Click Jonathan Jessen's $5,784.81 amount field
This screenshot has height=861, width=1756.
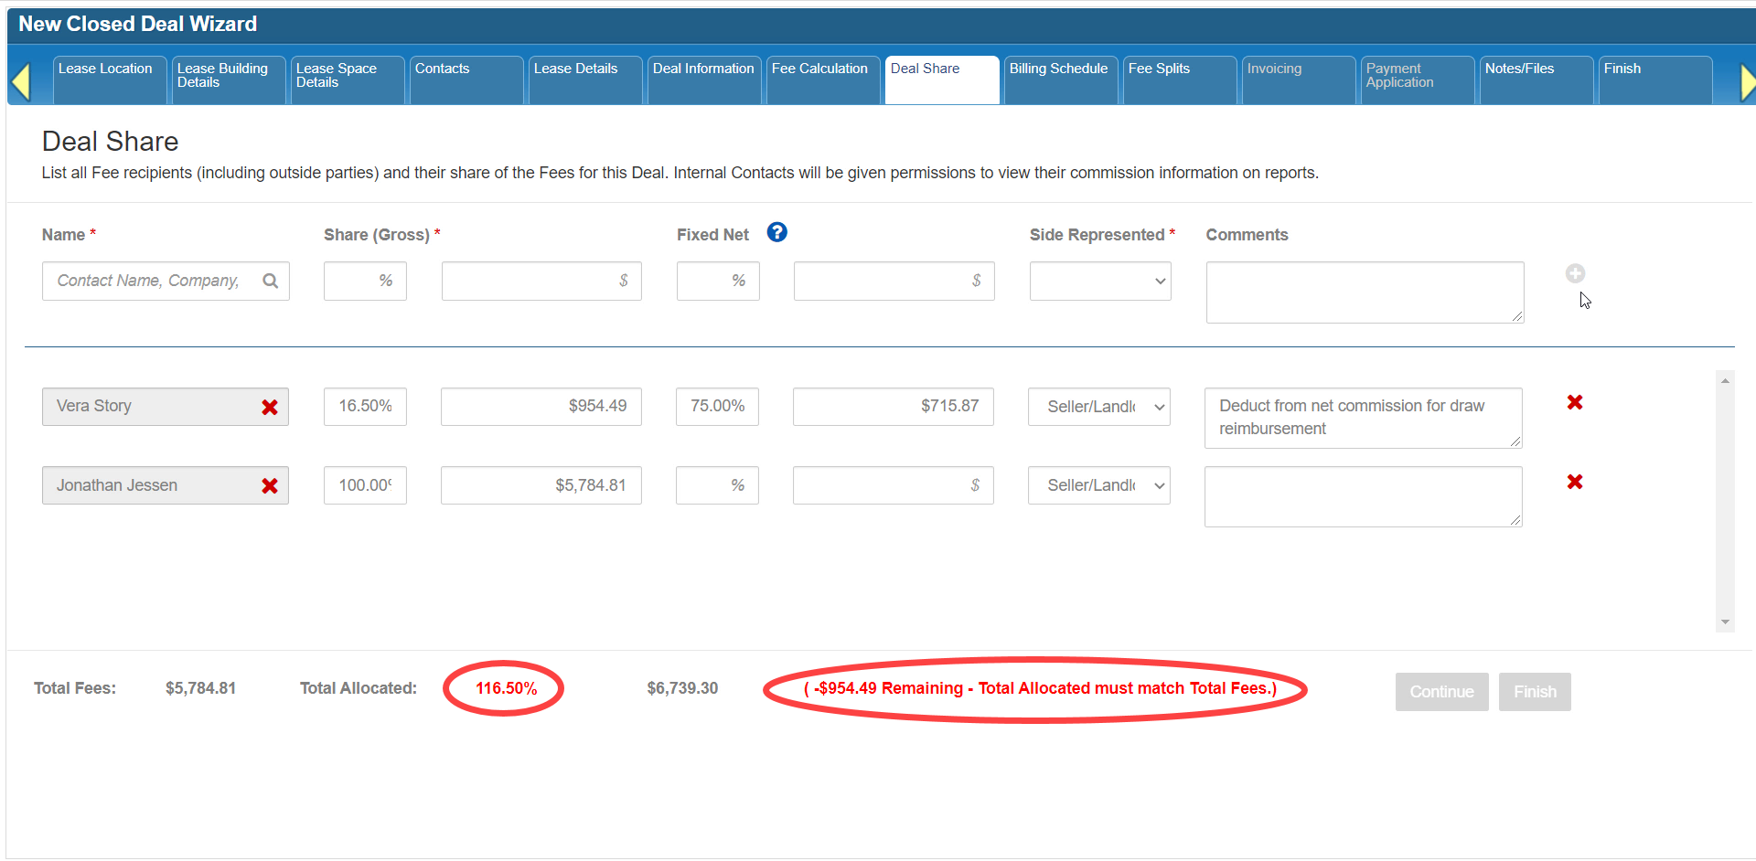[541, 486]
